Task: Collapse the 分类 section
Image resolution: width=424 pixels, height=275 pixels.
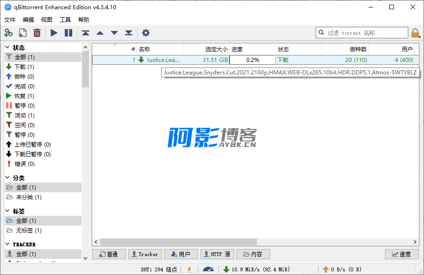Action: pos(7,178)
